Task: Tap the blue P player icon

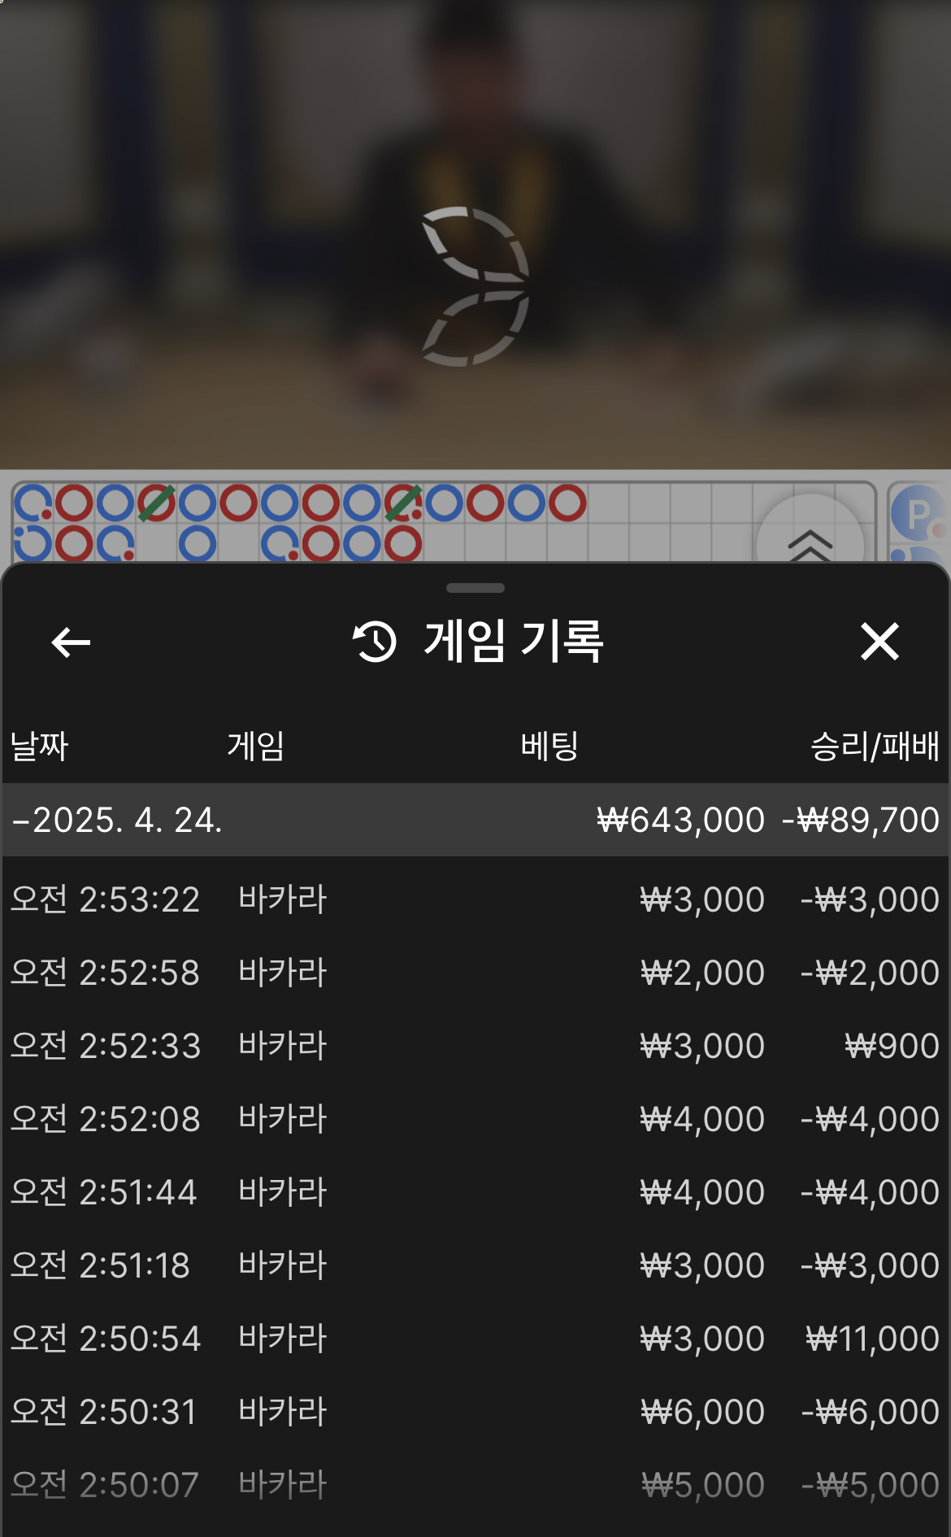Action: pos(919,516)
